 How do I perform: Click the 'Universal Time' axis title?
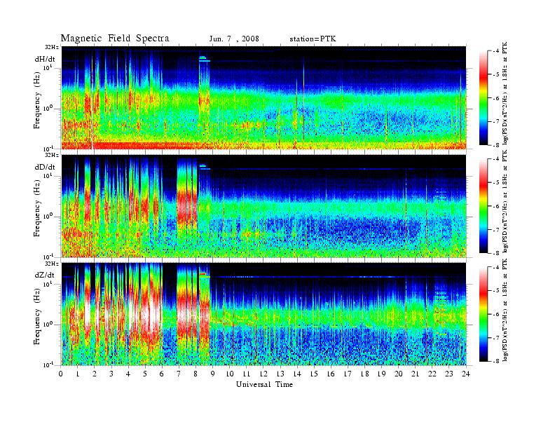pos(264,384)
